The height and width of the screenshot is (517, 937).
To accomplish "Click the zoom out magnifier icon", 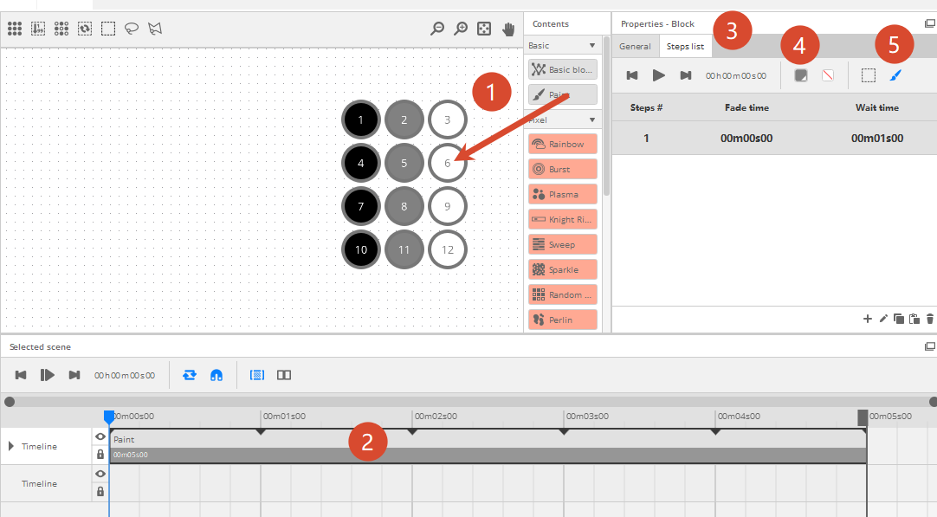I will [x=437, y=29].
